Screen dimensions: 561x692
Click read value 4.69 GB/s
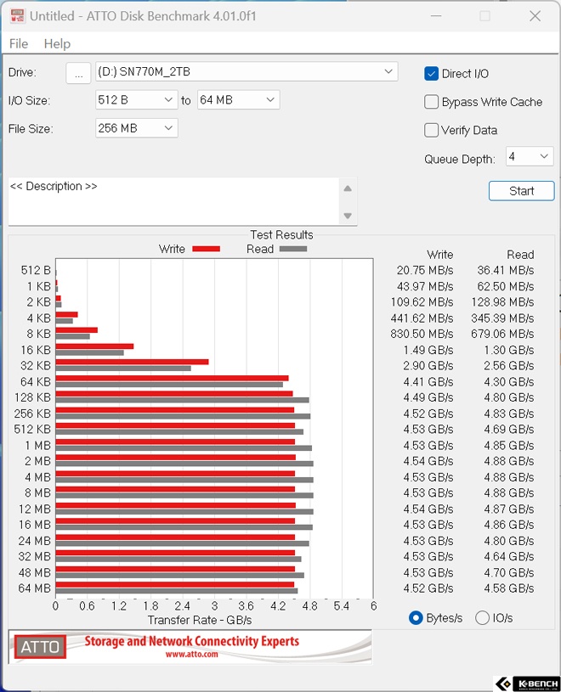coord(509,430)
